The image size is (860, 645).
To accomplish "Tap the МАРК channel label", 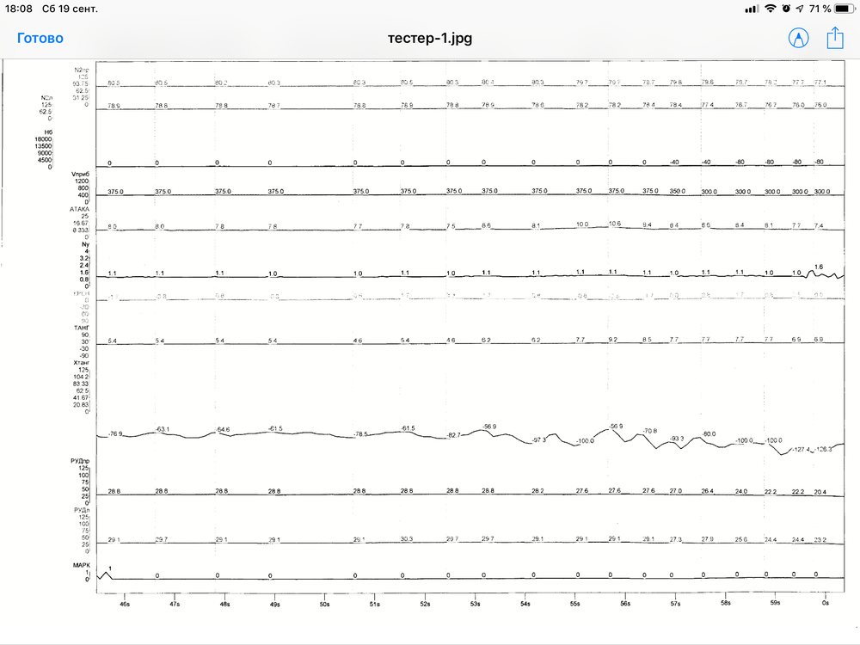I will click(81, 565).
